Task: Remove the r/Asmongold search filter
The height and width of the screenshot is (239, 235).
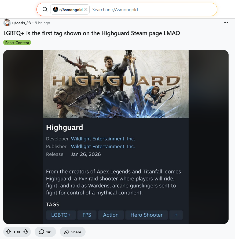Action: [86, 9]
